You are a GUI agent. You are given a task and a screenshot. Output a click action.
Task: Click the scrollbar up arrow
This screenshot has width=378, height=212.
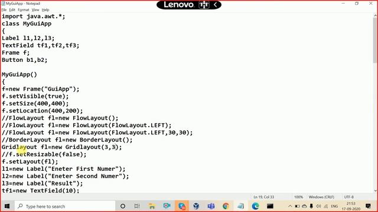(x=376, y=16)
